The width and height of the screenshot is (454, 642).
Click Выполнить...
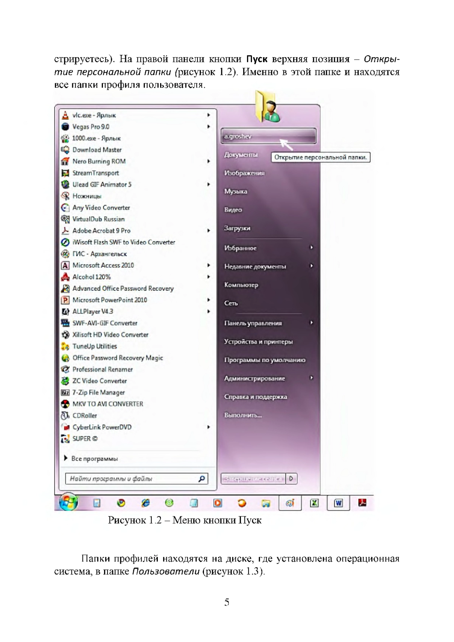click(243, 415)
